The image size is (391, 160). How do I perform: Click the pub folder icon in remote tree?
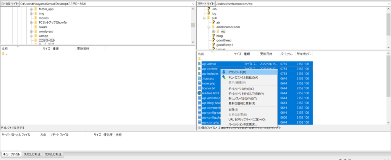[x=209, y=18]
